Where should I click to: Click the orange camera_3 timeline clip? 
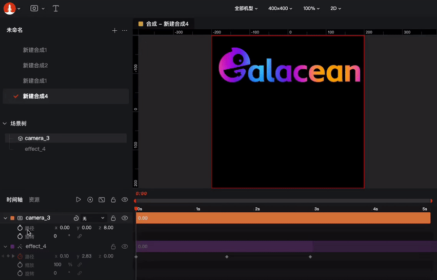click(283, 218)
